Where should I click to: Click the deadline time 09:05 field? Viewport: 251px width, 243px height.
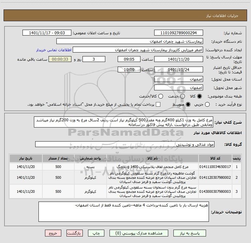coord(129,59)
